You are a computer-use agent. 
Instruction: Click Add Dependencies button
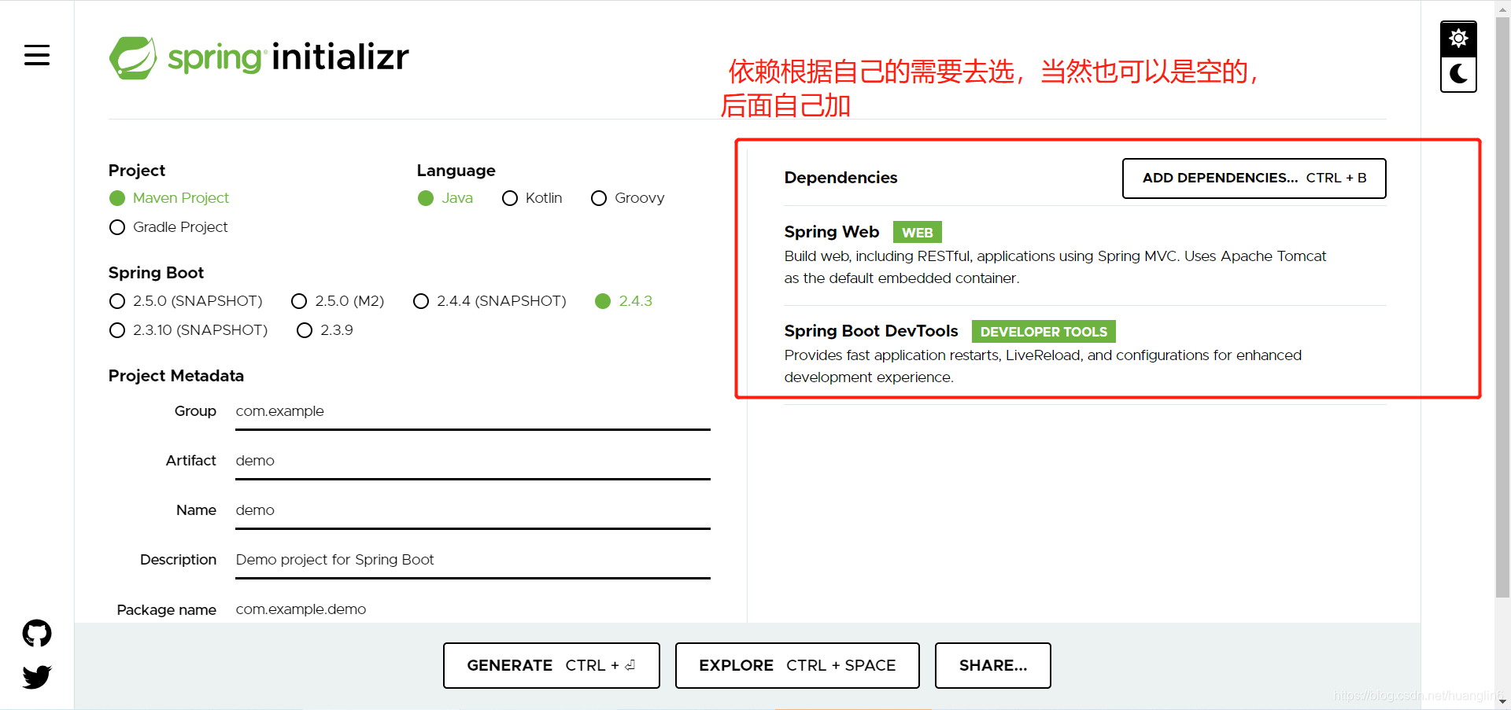coord(1254,178)
